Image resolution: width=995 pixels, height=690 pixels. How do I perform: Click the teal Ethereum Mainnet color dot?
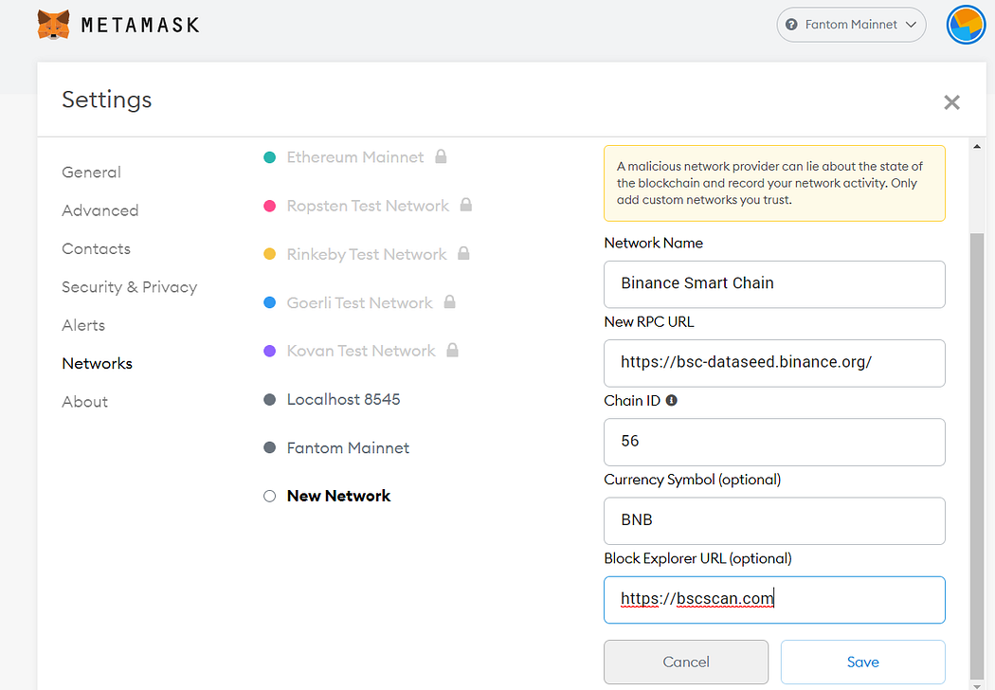[269, 157]
